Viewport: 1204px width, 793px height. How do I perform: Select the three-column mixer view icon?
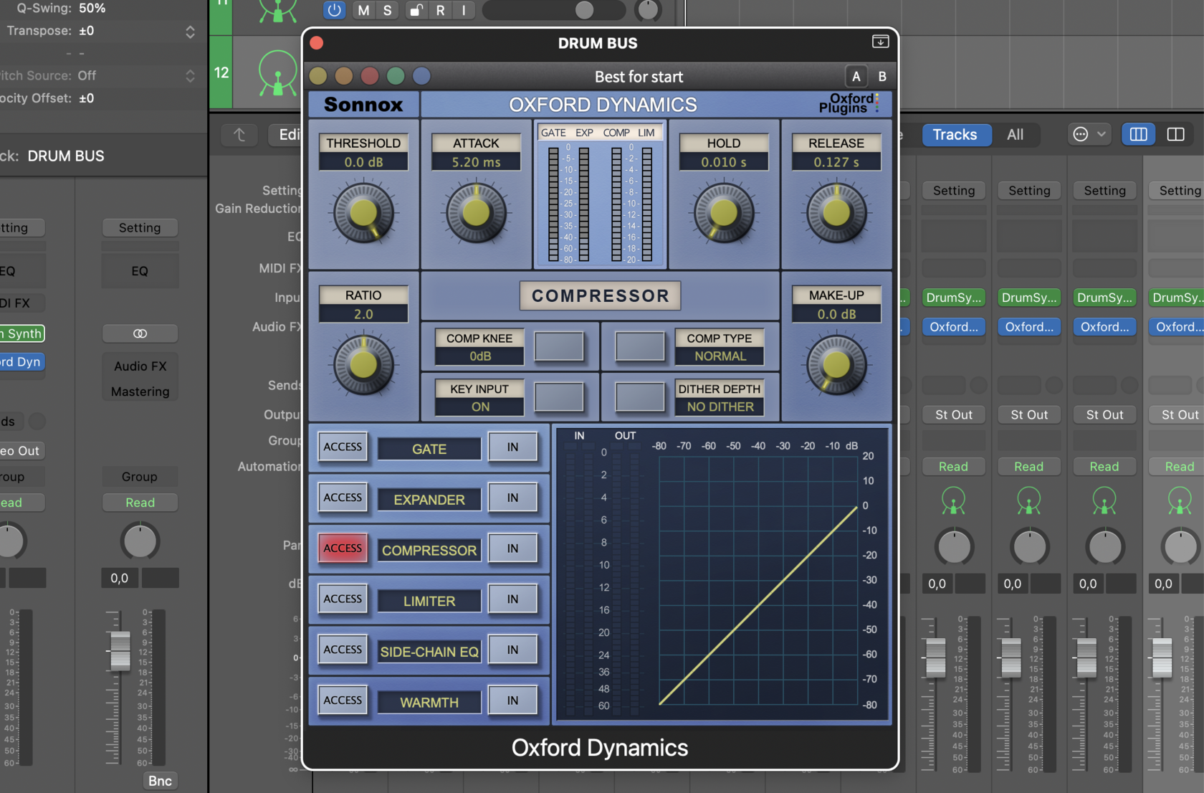[1138, 134]
